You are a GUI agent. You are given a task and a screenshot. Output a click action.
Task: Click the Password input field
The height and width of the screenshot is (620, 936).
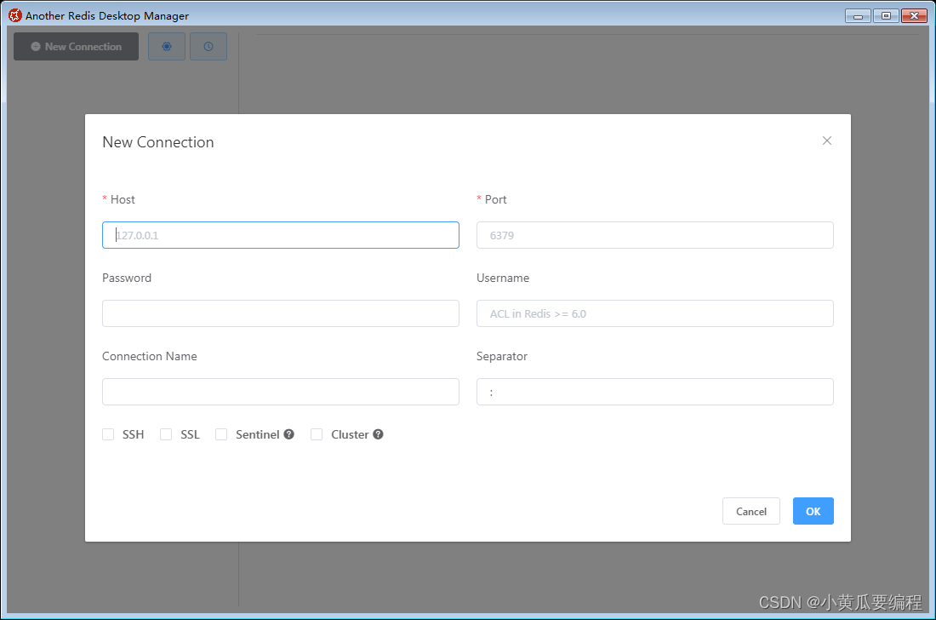[281, 313]
